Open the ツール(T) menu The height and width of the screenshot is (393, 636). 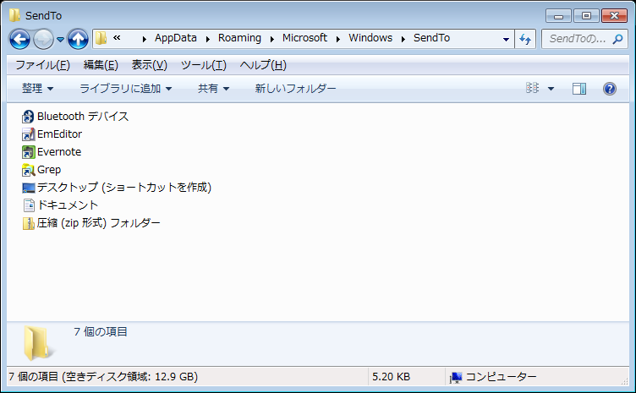(203, 65)
